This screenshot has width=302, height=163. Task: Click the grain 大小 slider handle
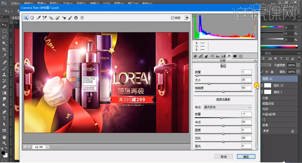pyautogui.click(x=209, y=84)
